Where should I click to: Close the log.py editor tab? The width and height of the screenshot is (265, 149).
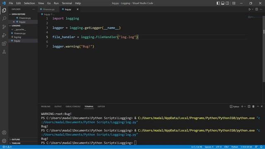(x=77, y=9)
